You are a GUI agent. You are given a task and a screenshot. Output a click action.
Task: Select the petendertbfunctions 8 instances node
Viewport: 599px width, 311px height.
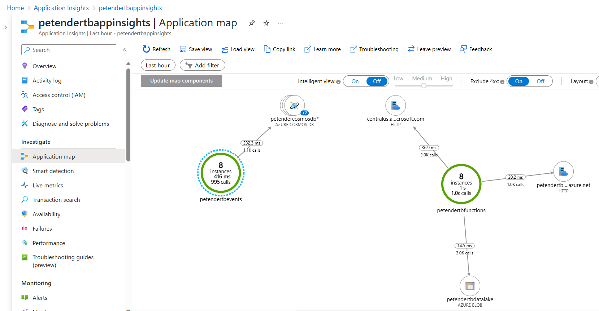pyautogui.click(x=461, y=184)
